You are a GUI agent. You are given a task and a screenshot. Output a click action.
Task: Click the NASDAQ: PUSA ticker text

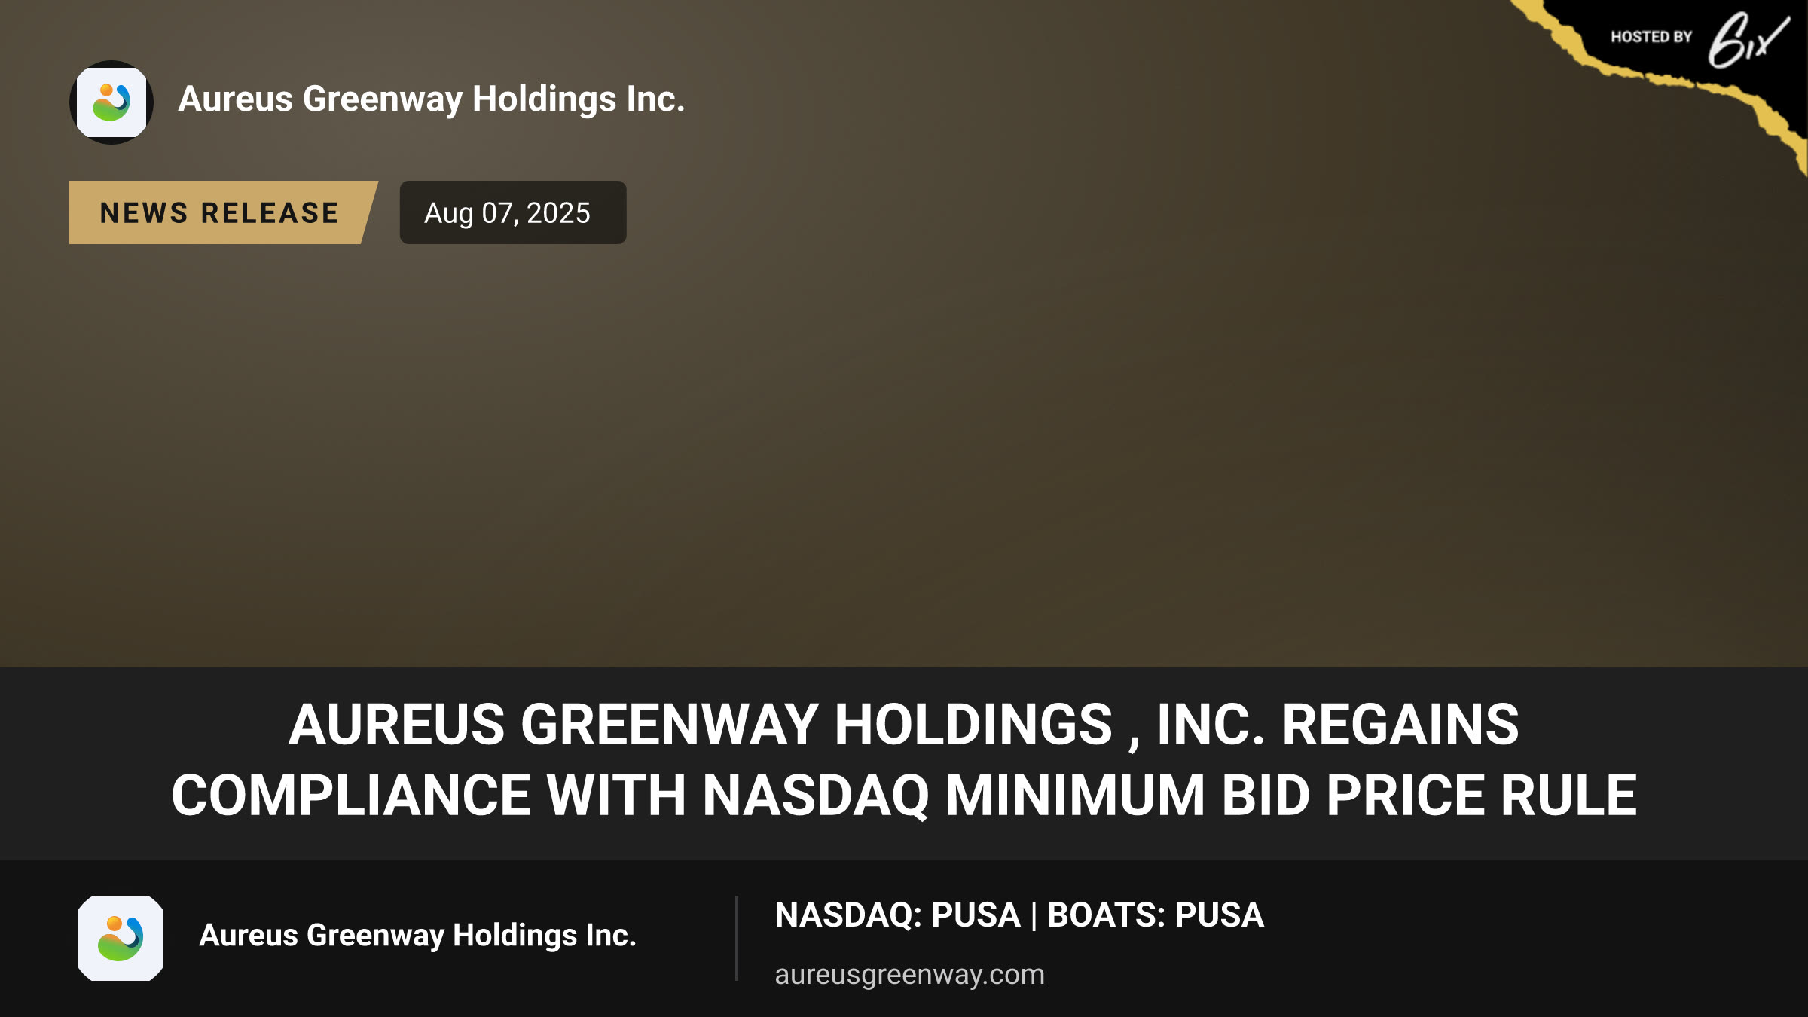[x=897, y=915]
